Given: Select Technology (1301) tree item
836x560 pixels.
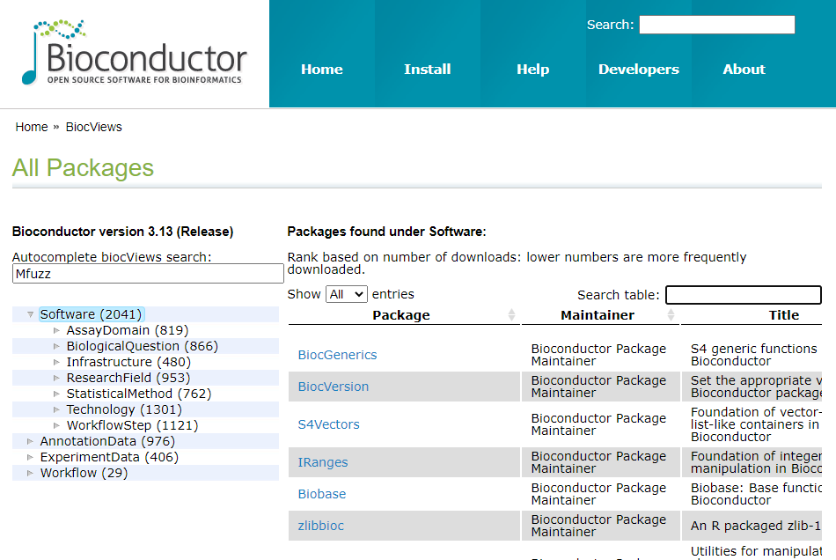Looking at the screenshot, I should 124,409.
